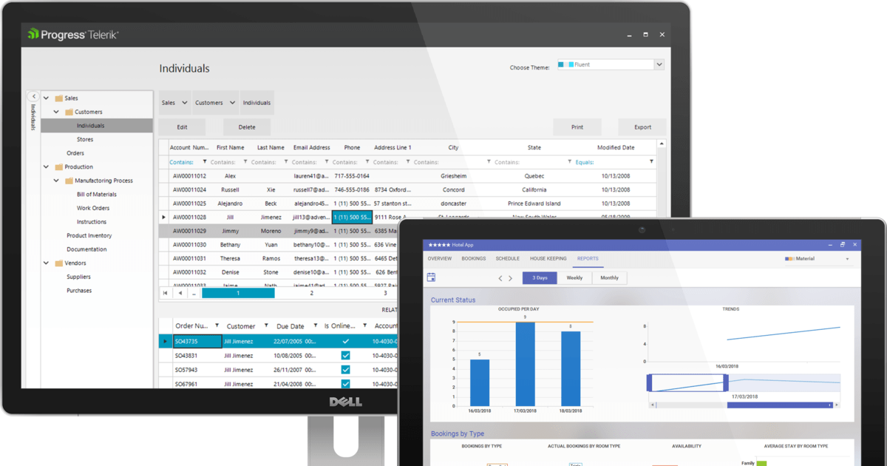The width and height of the screenshot is (887, 466).
Task: Select the Monthly view button
Action: pos(610,277)
